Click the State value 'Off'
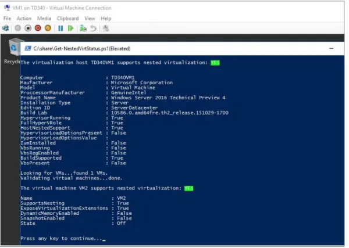Viewport: 349px width, 248px height. 122,224
